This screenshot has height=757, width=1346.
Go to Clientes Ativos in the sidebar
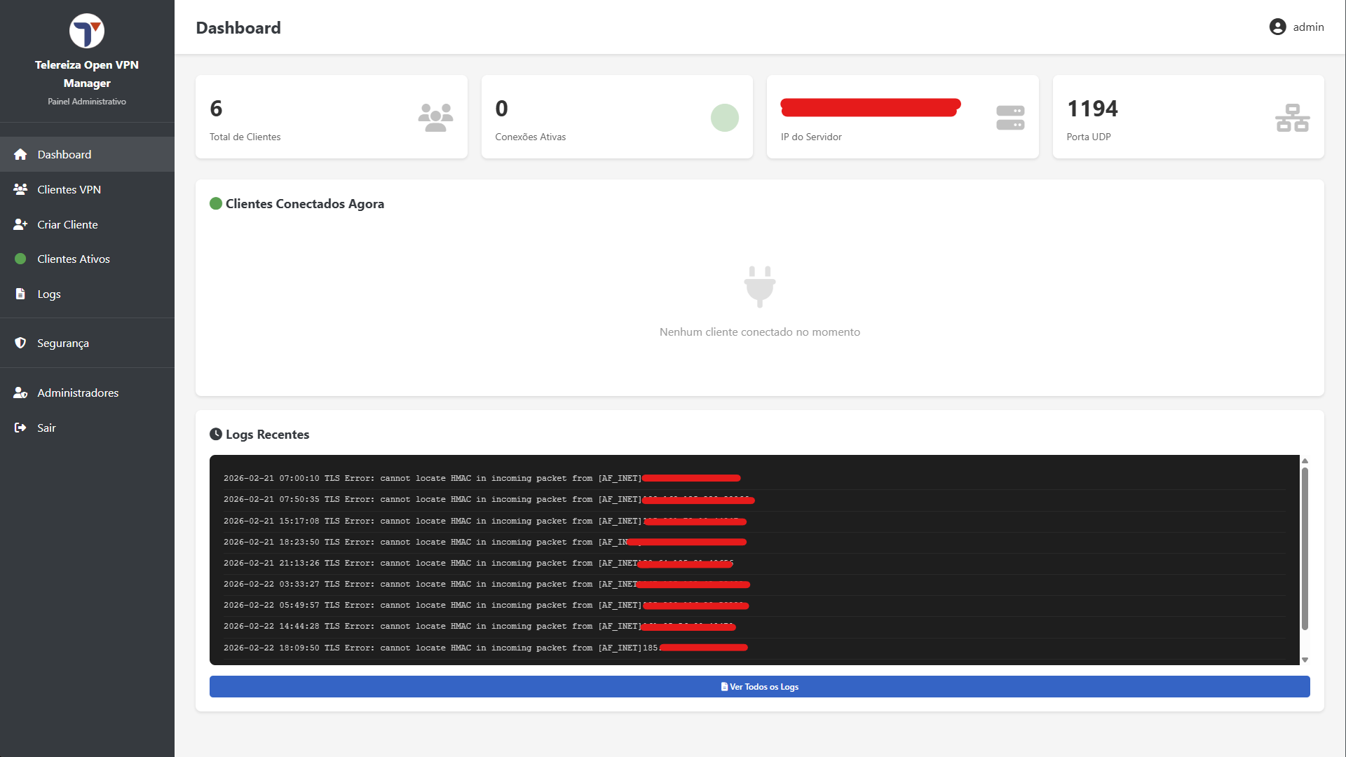[73, 259]
